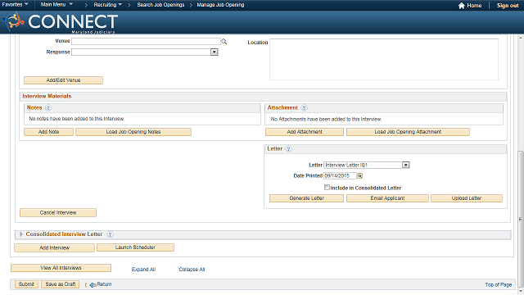Open the Response dropdown
Viewport: 524px width, 295px height.
(215, 52)
